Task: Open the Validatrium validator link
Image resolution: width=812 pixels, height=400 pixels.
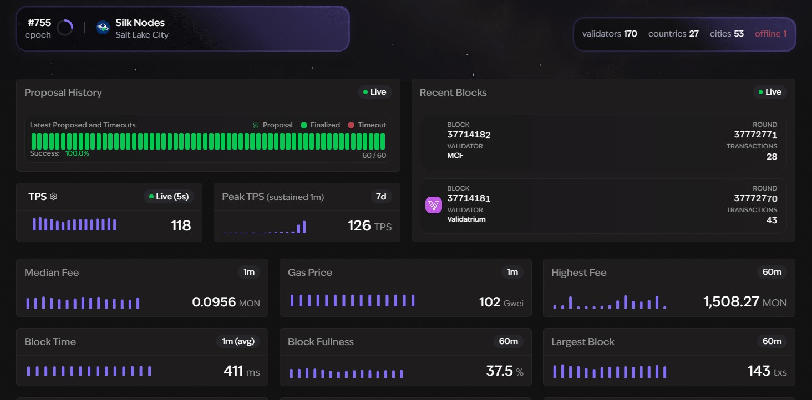Action: pos(466,219)
